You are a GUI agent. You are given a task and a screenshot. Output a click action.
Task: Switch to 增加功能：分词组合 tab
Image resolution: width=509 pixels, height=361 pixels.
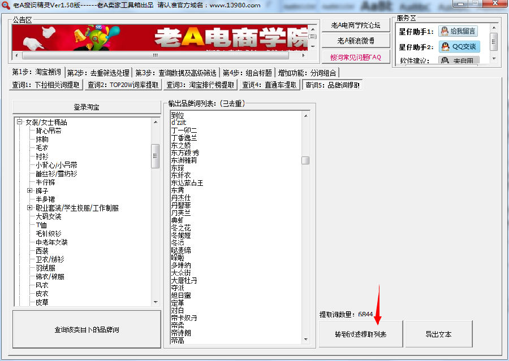(x=307, y=72)
